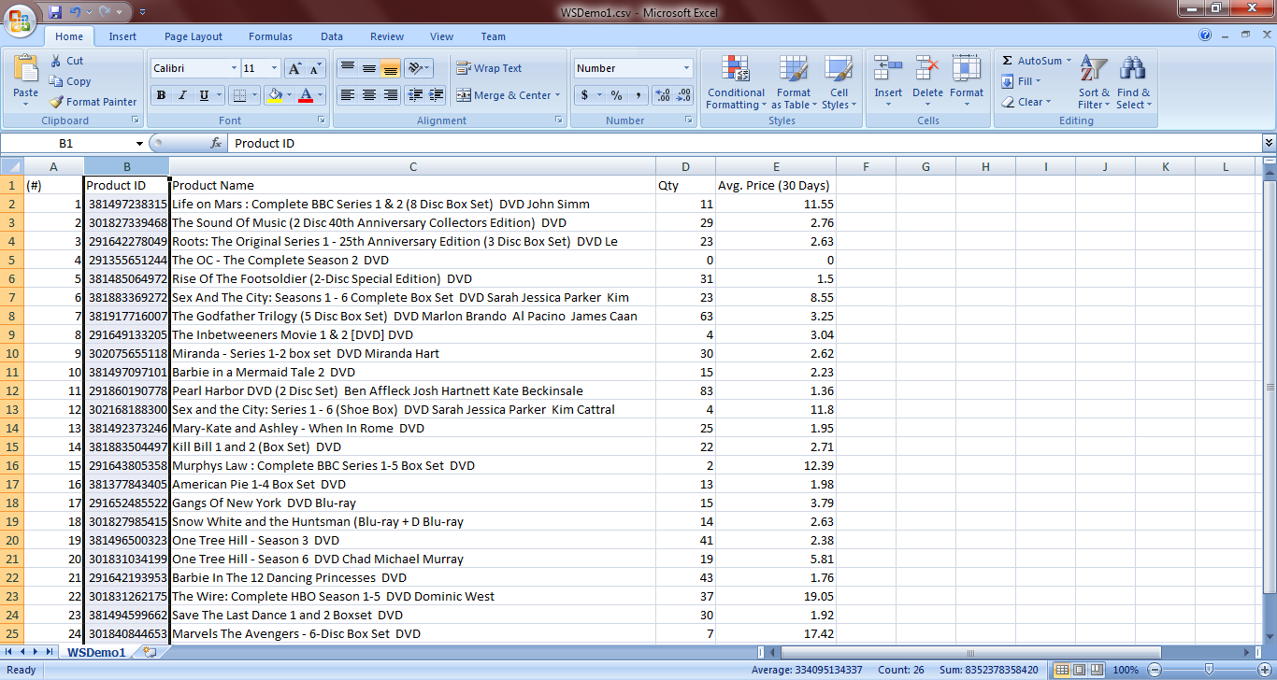Apply middle vertical alignment

click(369, 68)
